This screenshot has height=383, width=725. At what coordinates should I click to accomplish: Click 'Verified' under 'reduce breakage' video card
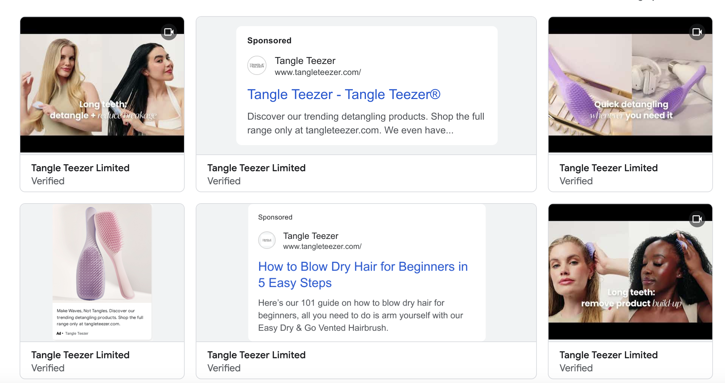pyautogui.click(x=48, y=181)
